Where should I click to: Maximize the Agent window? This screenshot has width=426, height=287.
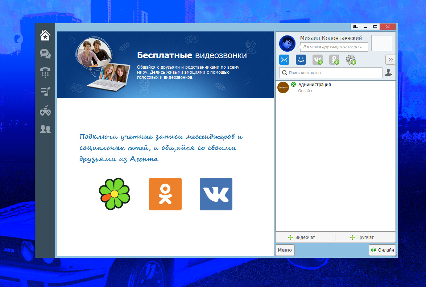click(375, 26)
